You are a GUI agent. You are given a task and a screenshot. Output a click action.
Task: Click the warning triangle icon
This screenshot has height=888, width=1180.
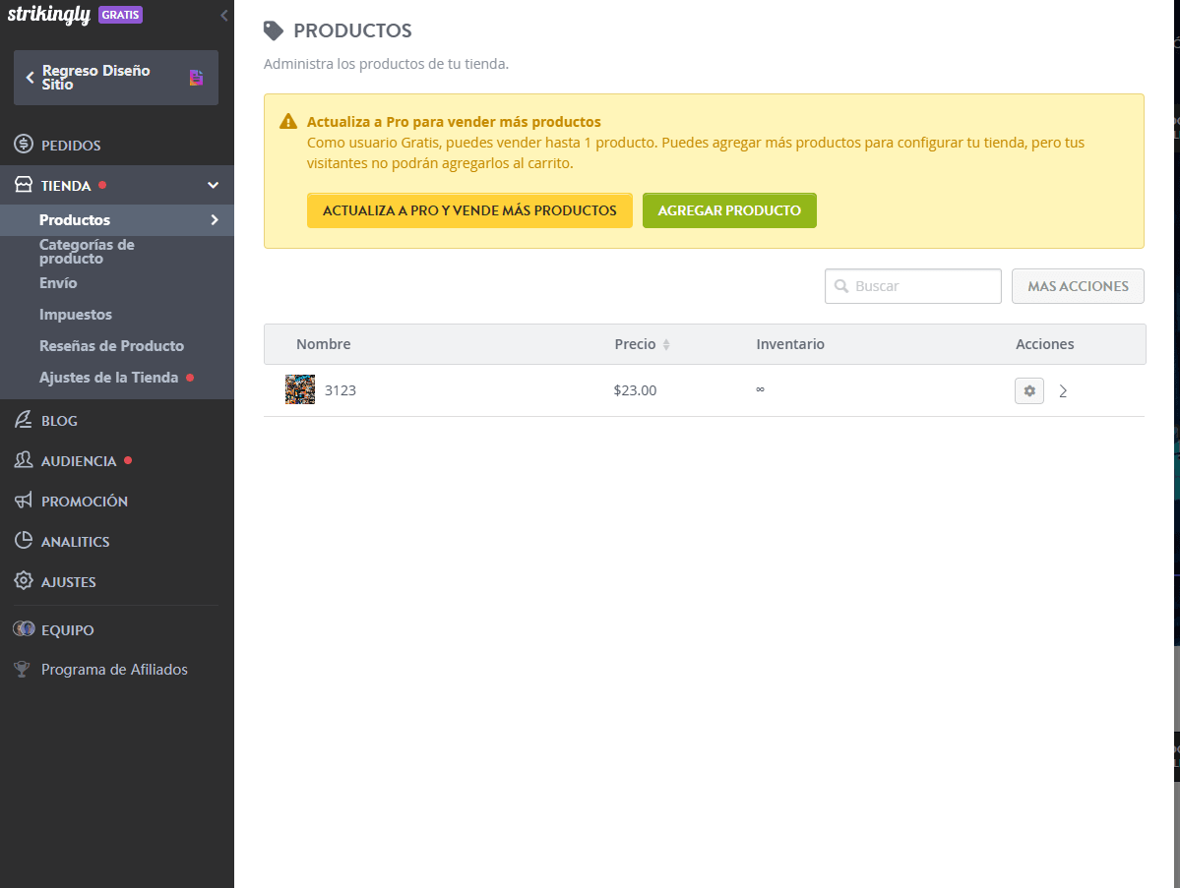pyautogui.click(x=288, y=121)
